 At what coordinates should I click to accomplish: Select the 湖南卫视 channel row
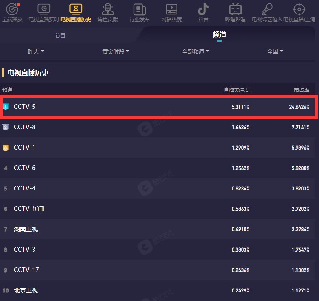click(157, 229)
